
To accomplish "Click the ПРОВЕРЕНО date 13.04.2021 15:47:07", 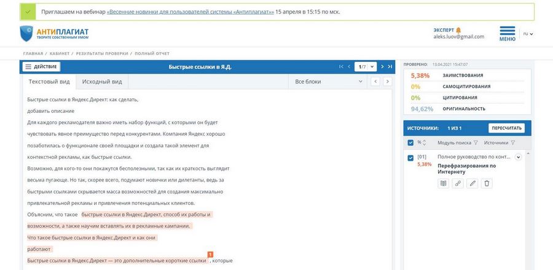I will pos(450,65).
